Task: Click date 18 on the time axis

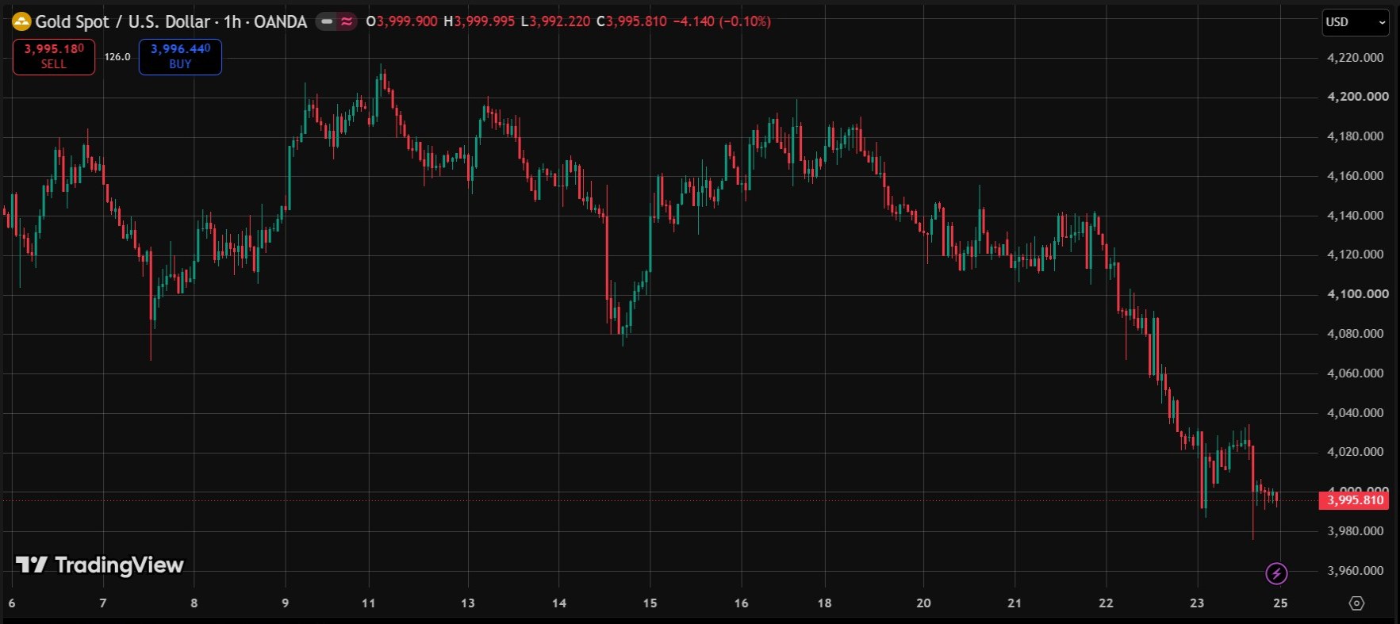Action: [x=825, y=603]
